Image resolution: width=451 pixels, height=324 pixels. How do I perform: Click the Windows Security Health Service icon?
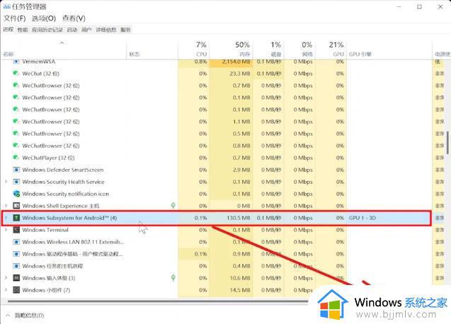tap(16, 182)
